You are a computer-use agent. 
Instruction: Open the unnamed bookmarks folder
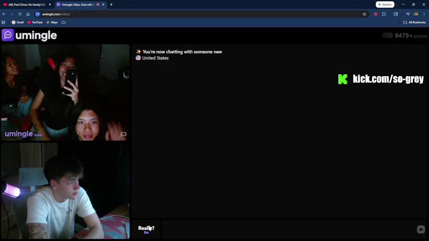click(64, 22)
